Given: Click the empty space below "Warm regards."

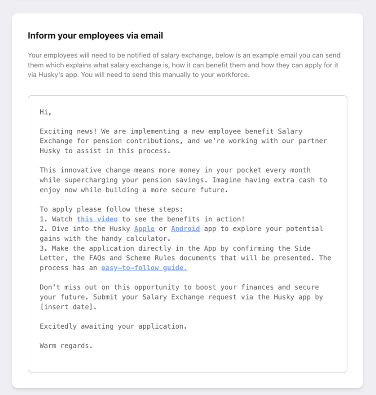Looking at the screenshot, I should 187,361.
